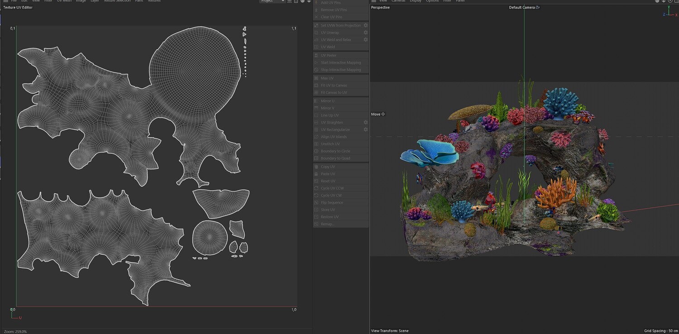
Task: Click the Grid Spacing : 50 cm readout
Action: [660, 331]
